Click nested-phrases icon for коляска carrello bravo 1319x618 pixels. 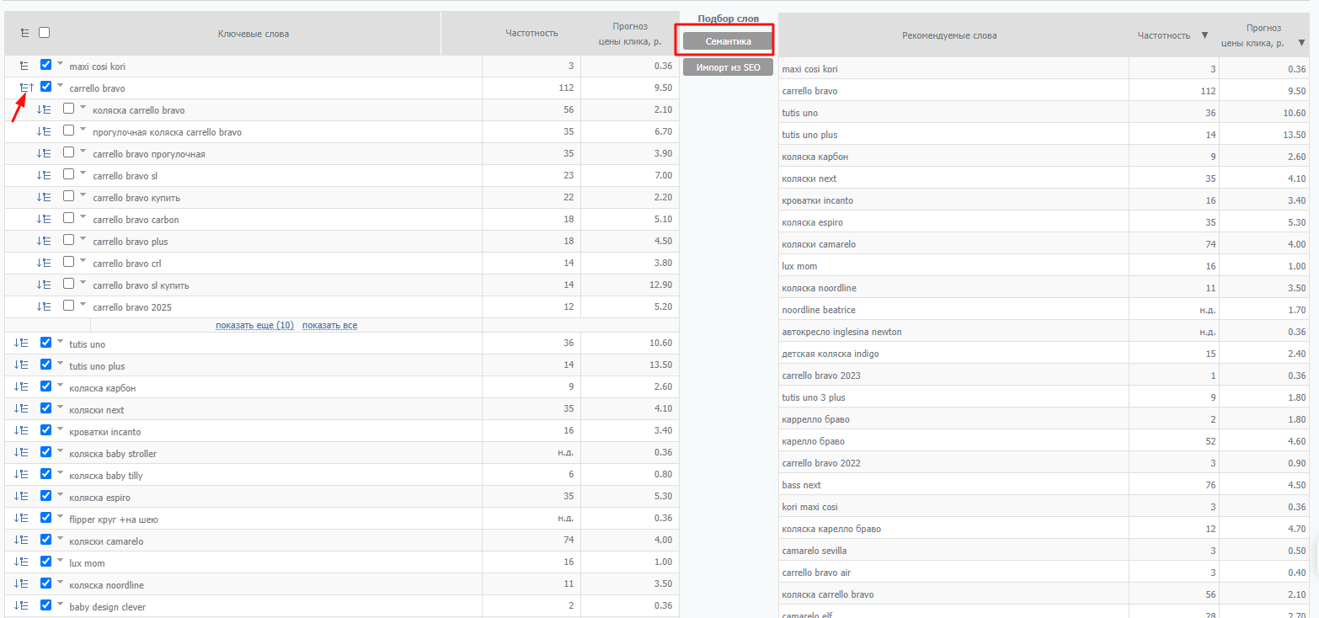pyautogui.click(x=45, y=109)
